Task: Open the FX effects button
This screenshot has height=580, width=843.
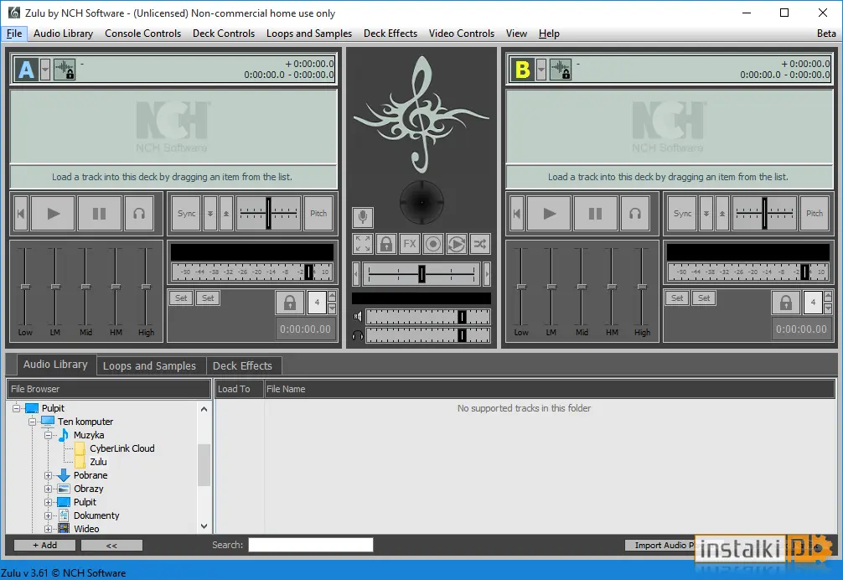Action: click(x=410, y=244)
